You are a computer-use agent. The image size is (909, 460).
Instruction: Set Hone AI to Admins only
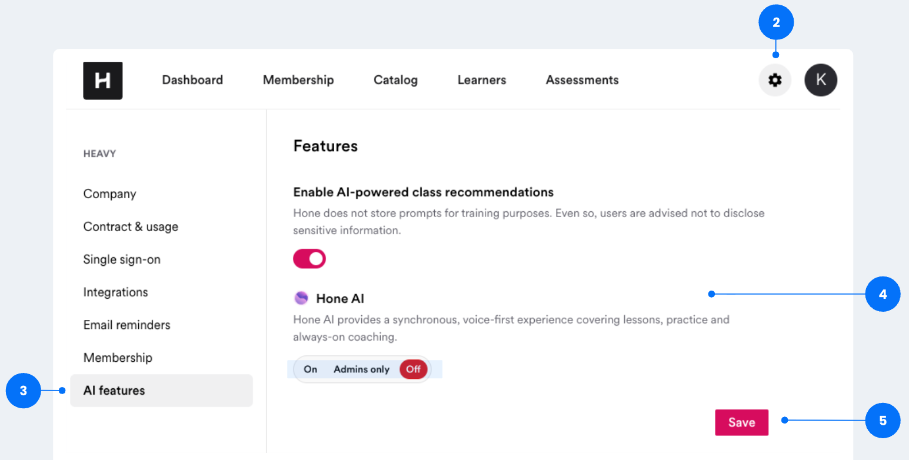(x=362, y=369)
